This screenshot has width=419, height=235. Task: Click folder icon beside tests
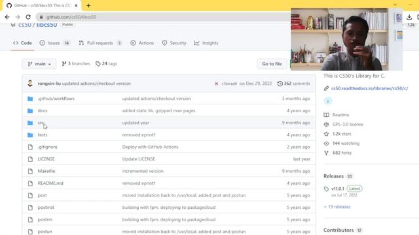point(30,135)
